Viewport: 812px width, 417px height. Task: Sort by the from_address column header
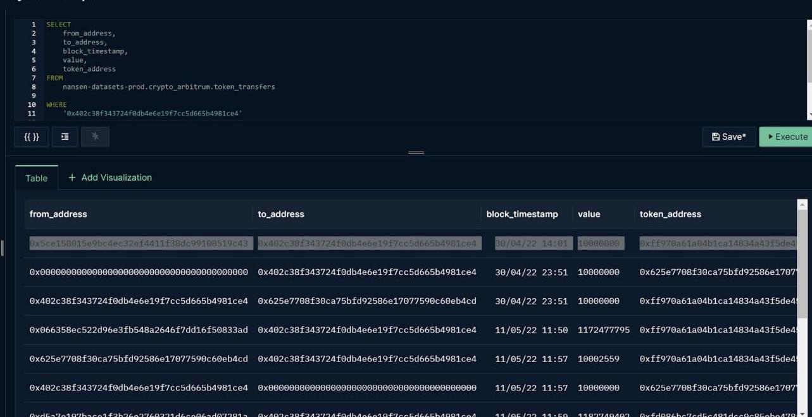click(x=58, y=214)
